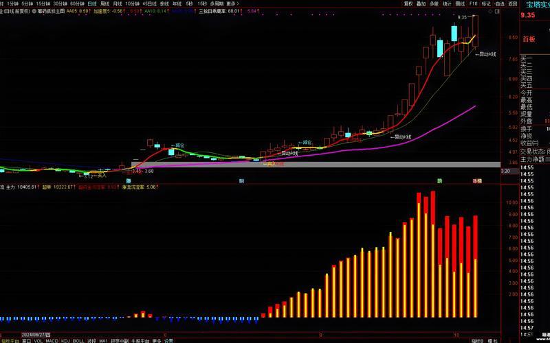Switch indicator to KDJ
Image resolution: width=550 pixels, height=343 pixels.
point(66,340)
